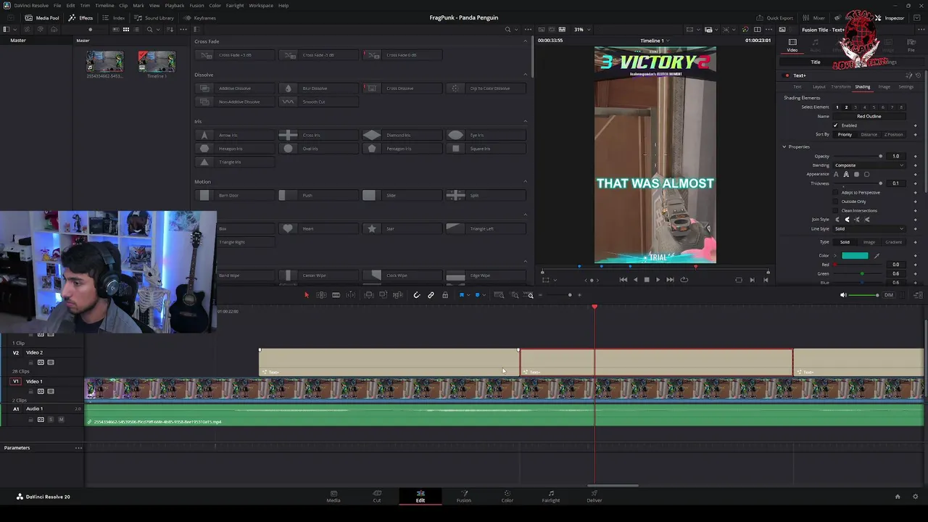Screen dimensions: 928x522
Task: Collapse the Iris transitions group
Action: pos(526,122)
